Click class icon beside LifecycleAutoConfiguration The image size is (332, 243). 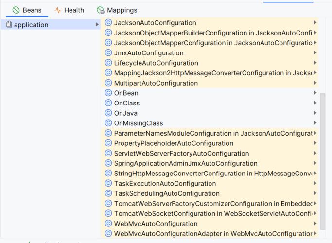coord(108,63)
